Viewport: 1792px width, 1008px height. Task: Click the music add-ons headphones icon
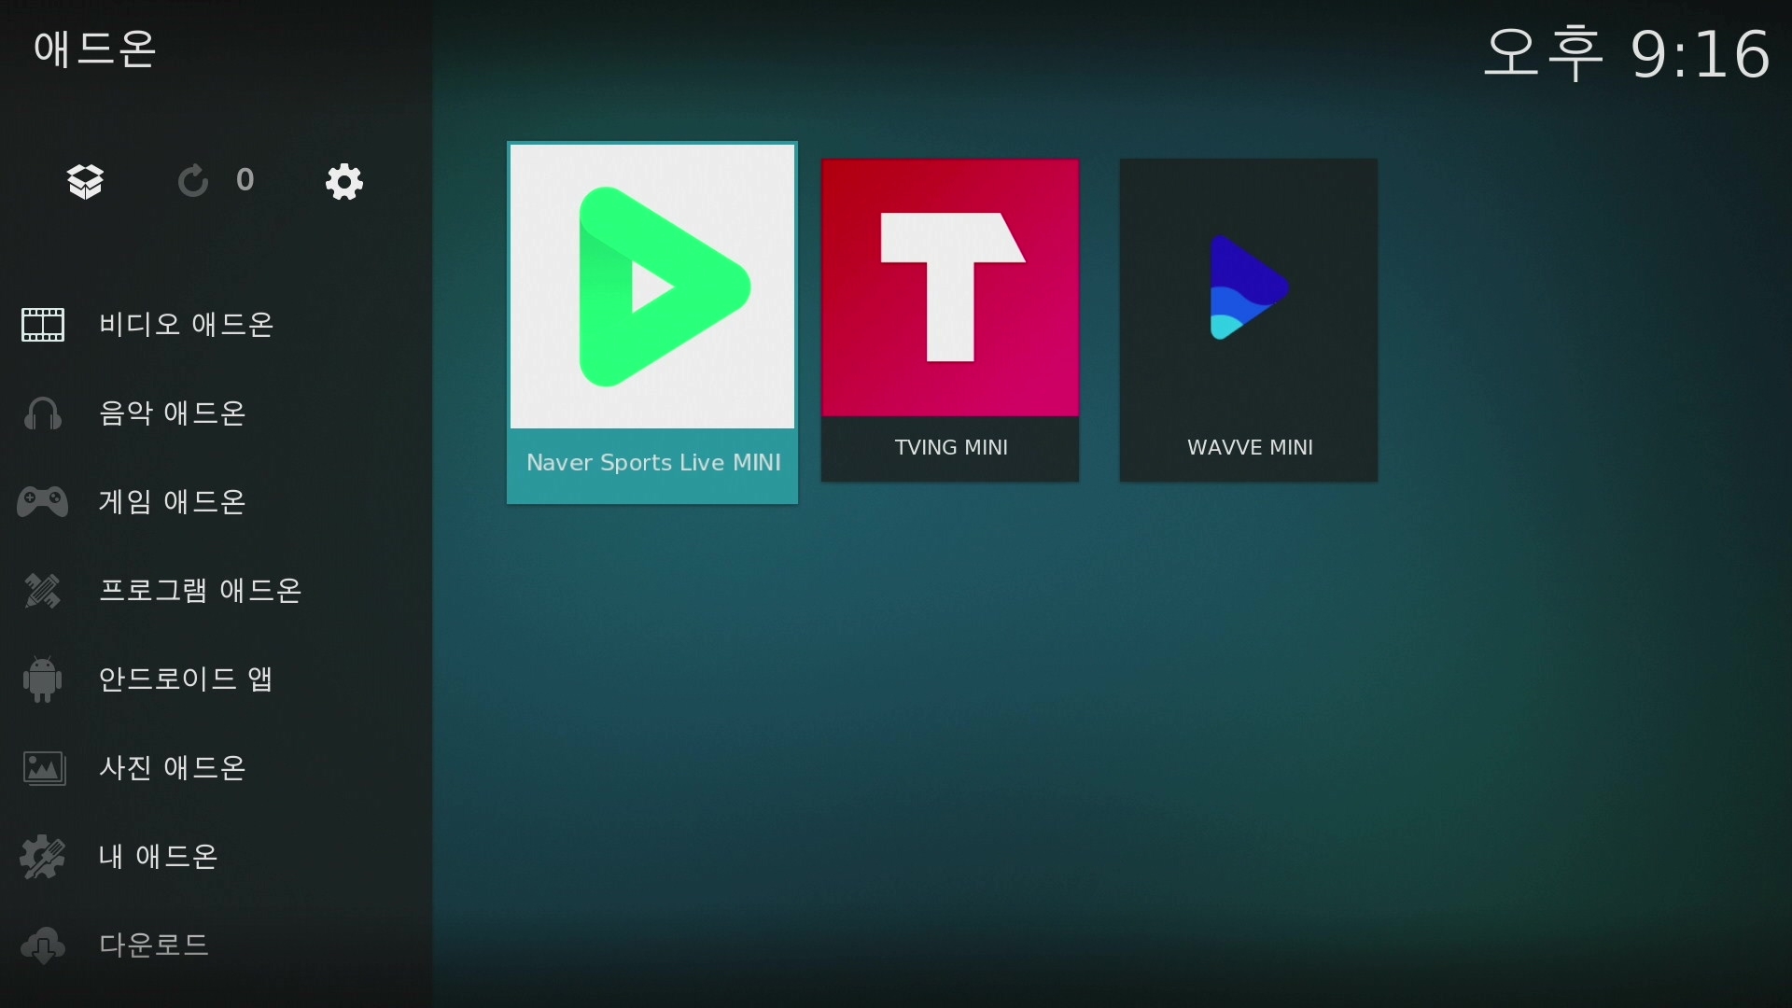[x=43, y=413]
